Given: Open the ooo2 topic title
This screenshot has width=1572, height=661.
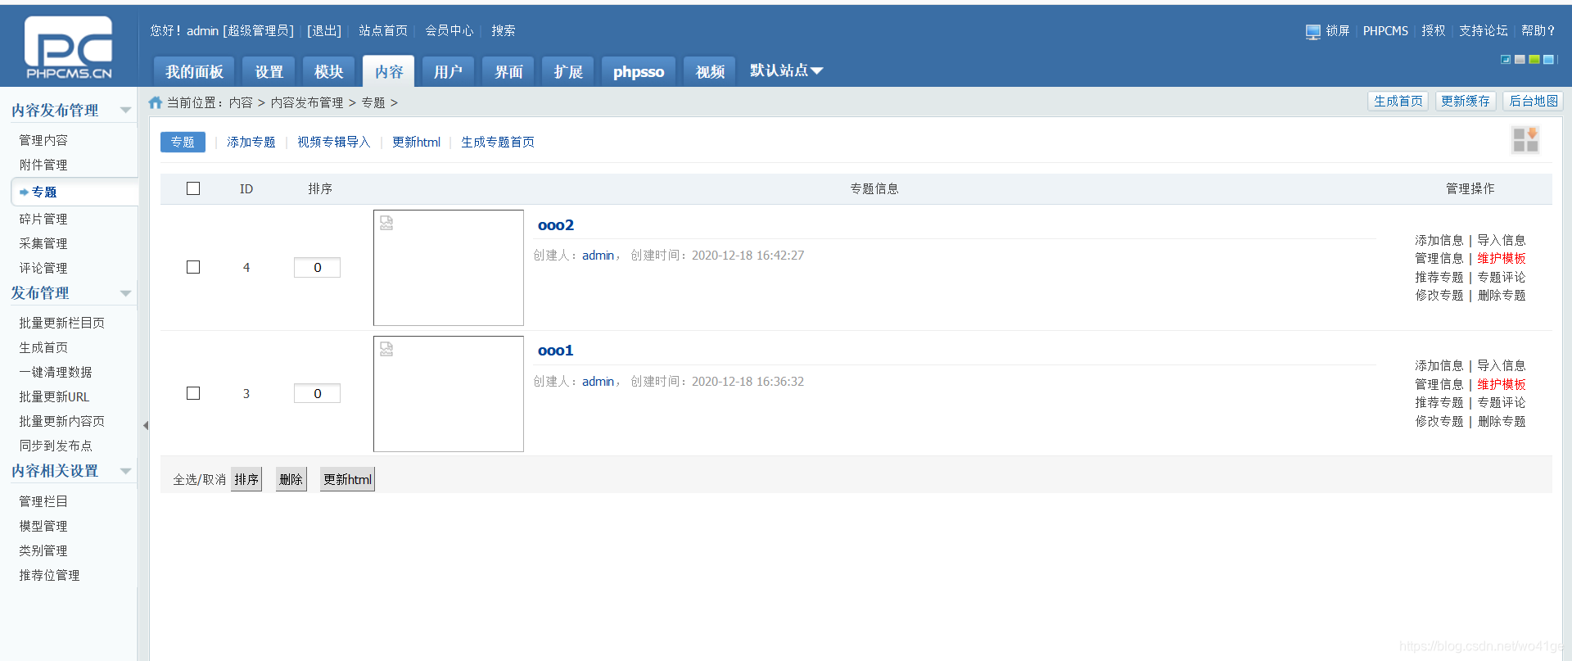Looking at the screenshot, I should pos(556,225).
